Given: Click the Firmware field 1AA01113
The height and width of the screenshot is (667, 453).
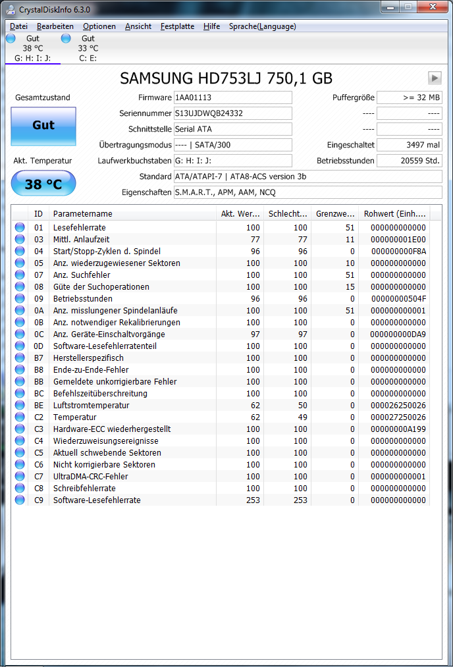Looking at the screenshot, I should [x=233, y=97].
